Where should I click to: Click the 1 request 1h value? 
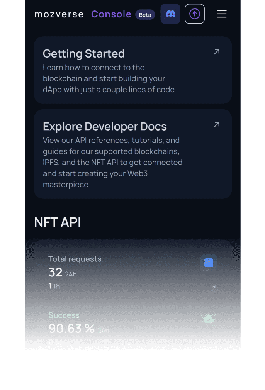[x=50, y=286]
